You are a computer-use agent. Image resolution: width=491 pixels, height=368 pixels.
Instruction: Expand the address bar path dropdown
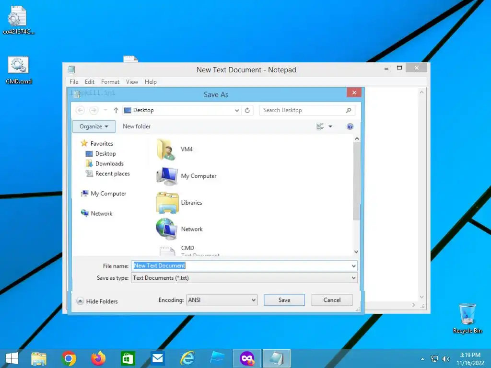237,110
